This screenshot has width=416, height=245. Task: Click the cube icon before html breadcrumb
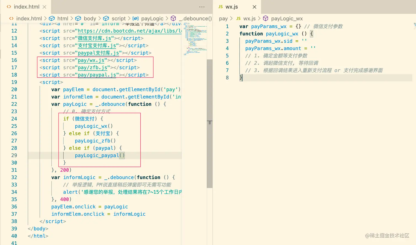[x=52, y=18]
